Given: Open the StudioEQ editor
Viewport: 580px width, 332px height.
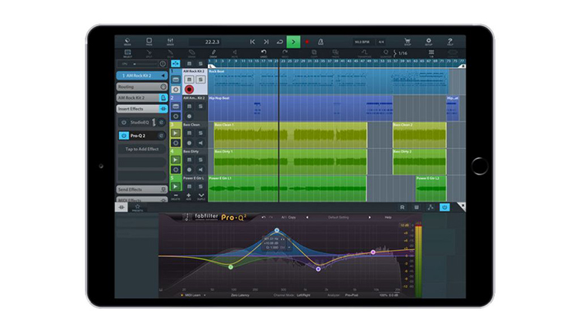Looking at the screenshot, I should tap(162, 122).
